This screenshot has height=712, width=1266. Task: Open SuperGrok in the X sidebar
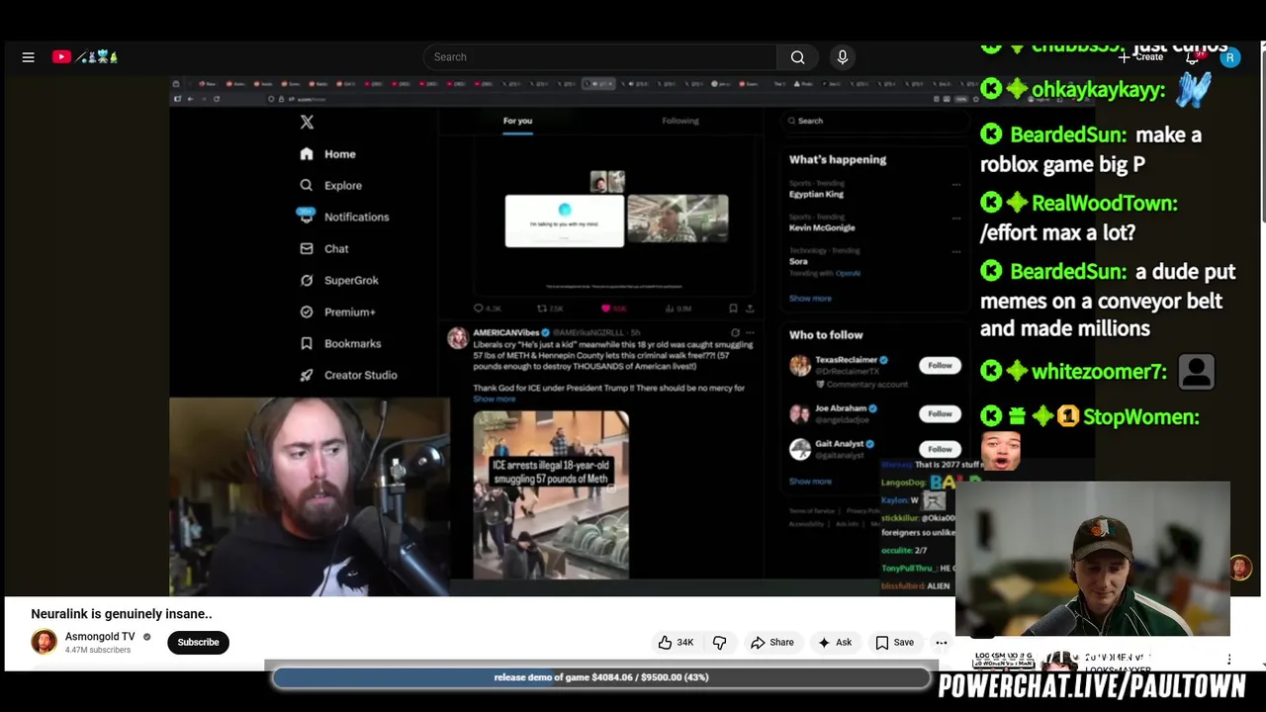pos(338,281)
